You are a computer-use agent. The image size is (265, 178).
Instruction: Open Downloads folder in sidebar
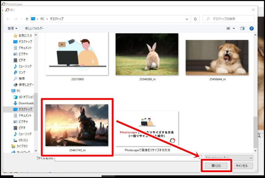(x=24, y=103)
